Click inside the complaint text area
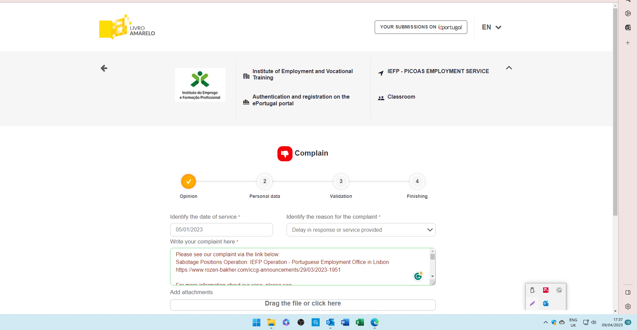The image size is (637, 330). (300, 267)
